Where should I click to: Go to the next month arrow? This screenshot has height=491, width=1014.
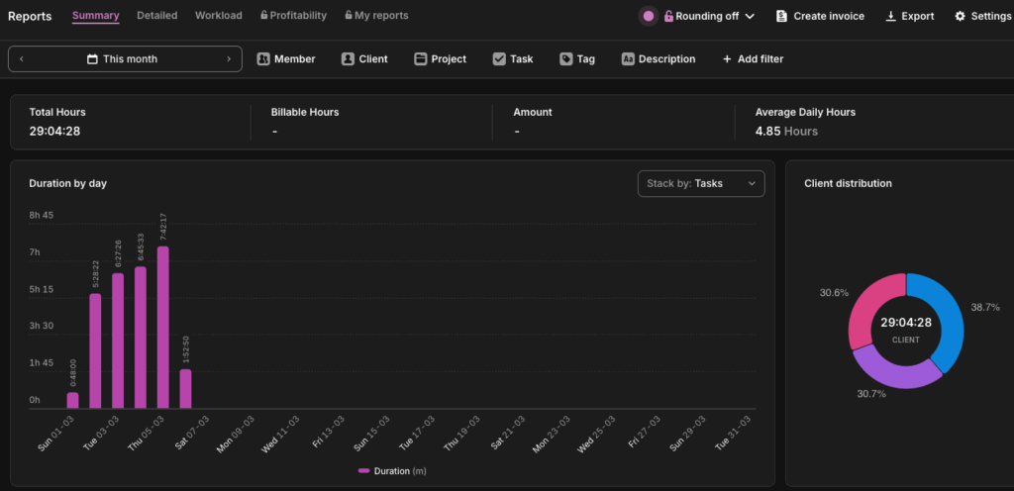[229, 59]
